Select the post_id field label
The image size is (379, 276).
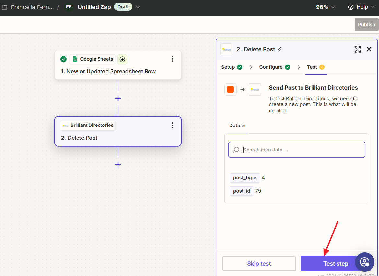[242, 191]
